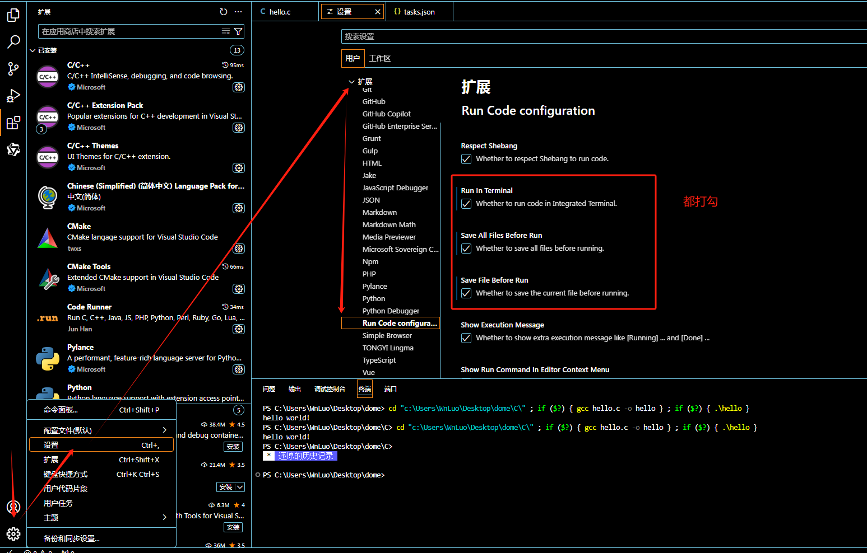Click the filter extensions funnel icon
This screenshot has height=553, width=867.
(238, 31)
